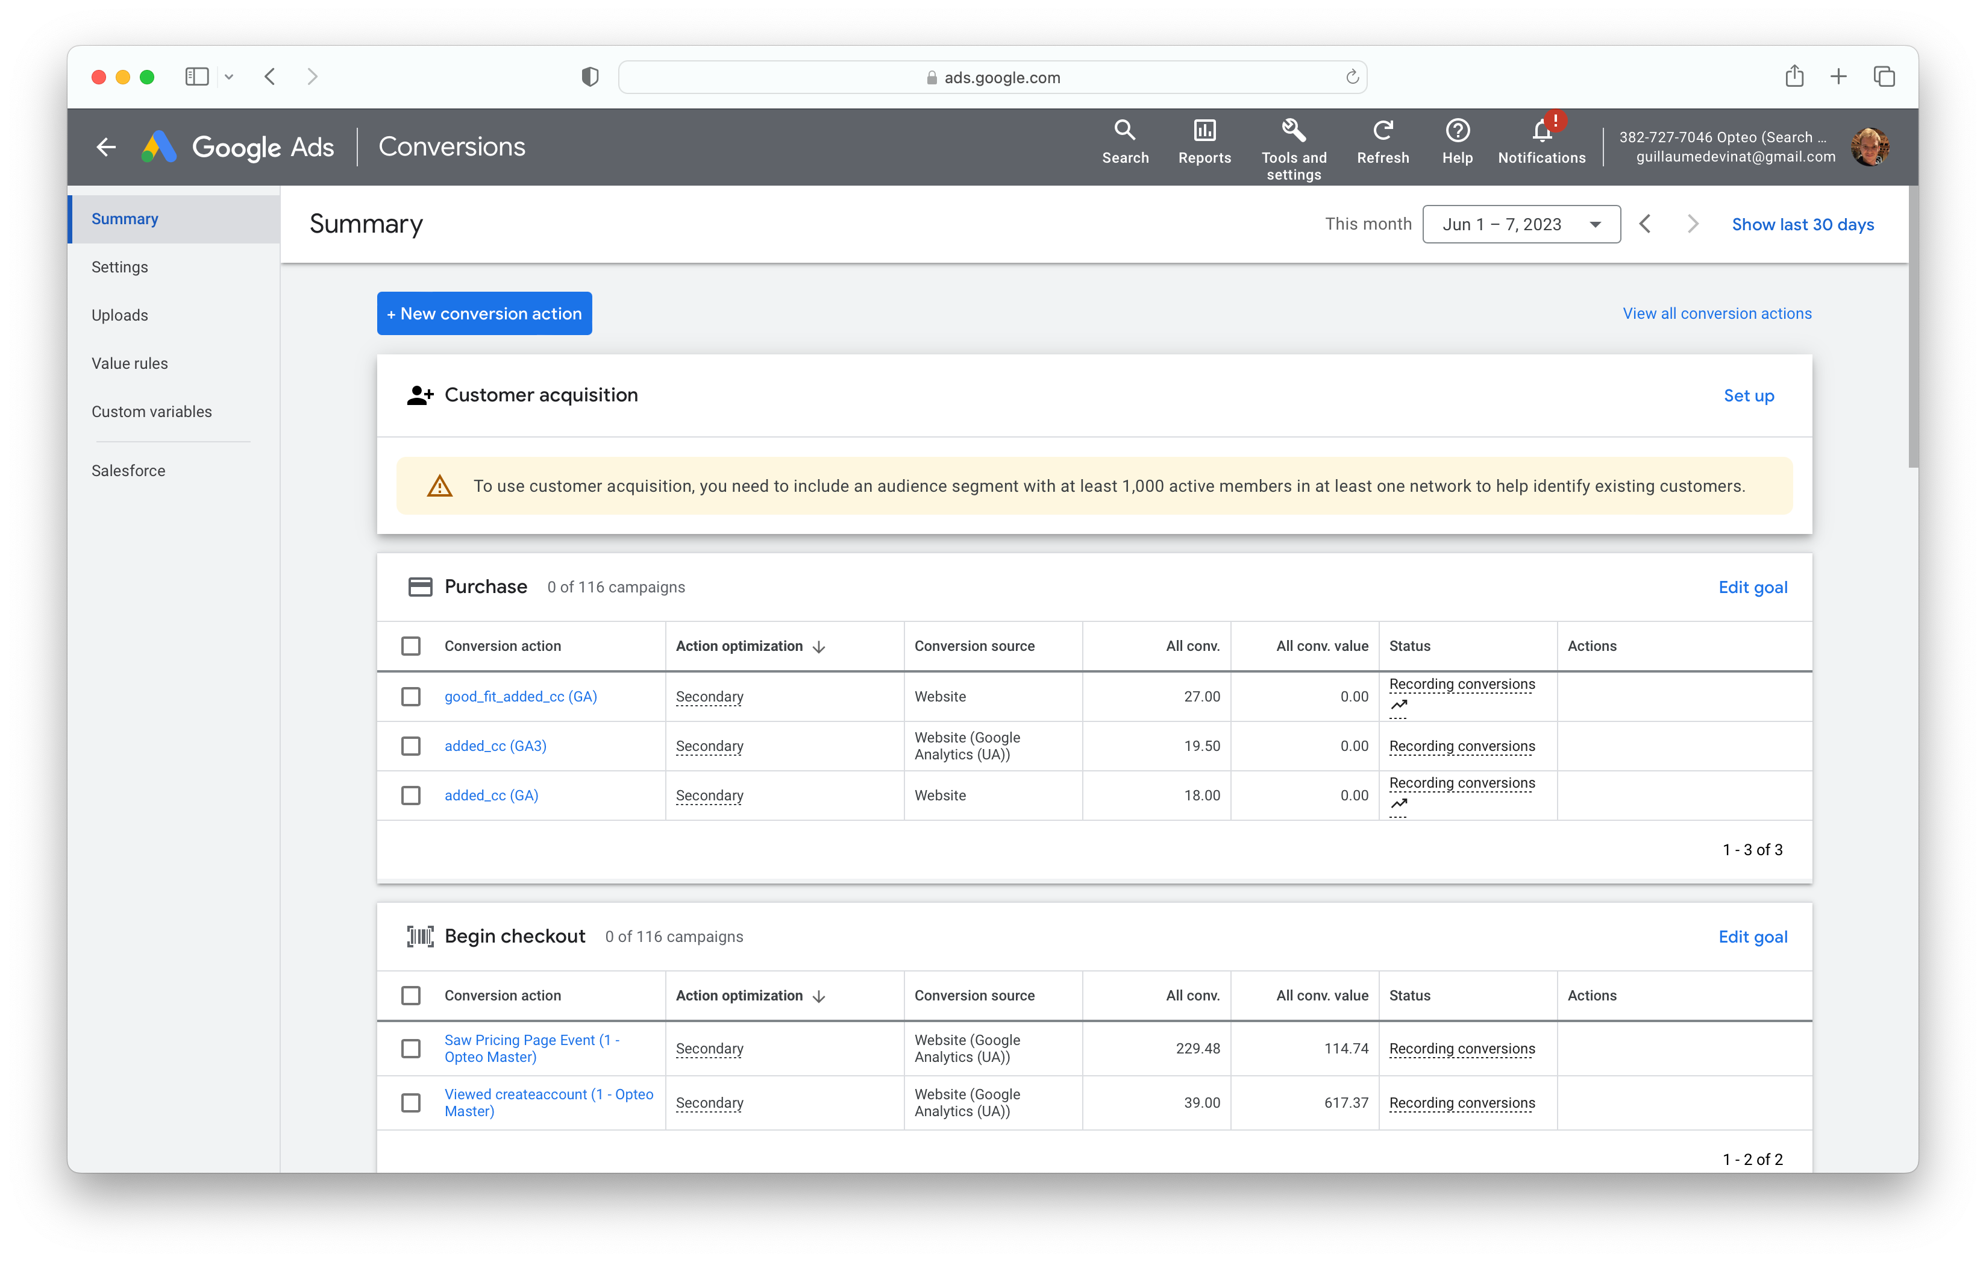Viewport: 1986px width, 1262px height.
Task: Select all in Purchase table header checkbox
Action: 411,646
